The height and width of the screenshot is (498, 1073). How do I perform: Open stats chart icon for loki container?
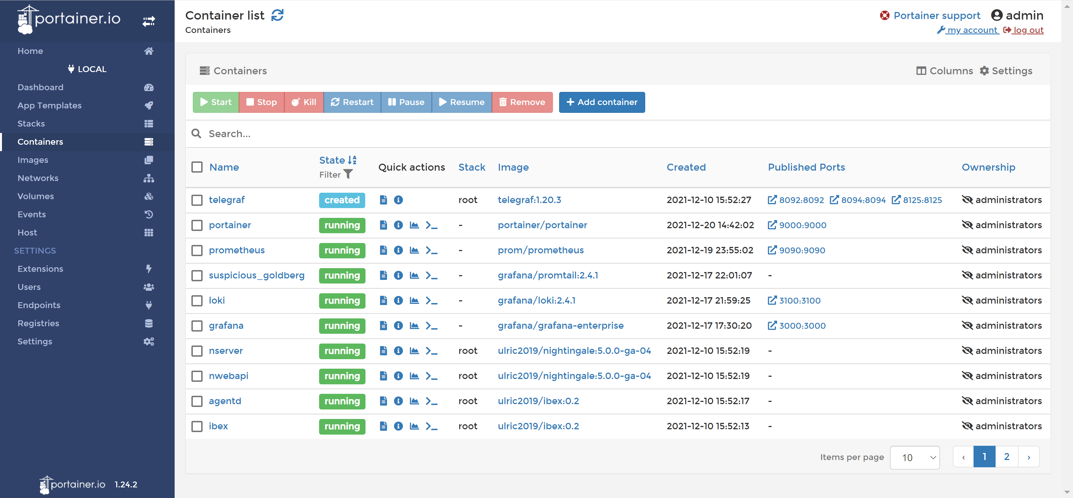[x=414, y=301]
